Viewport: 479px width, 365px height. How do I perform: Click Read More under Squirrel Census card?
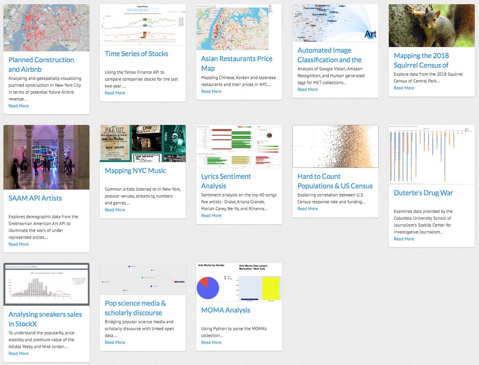[404, 88]
